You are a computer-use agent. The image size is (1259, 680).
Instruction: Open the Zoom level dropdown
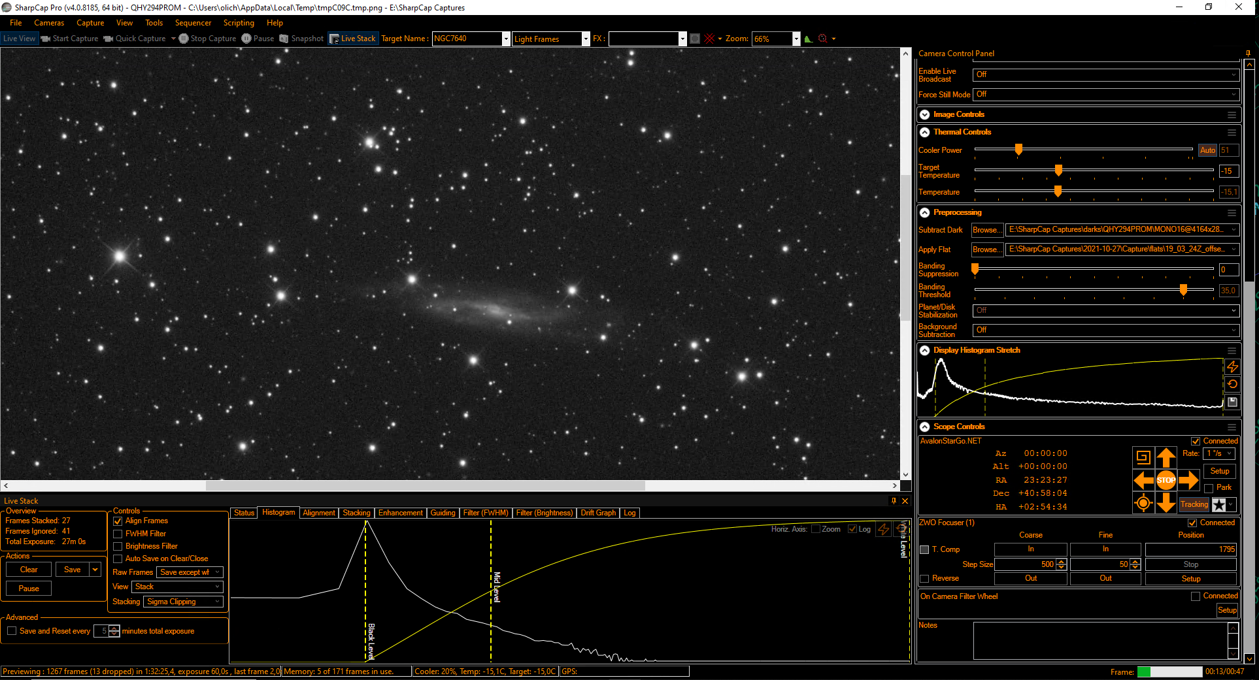pos(796,39)
